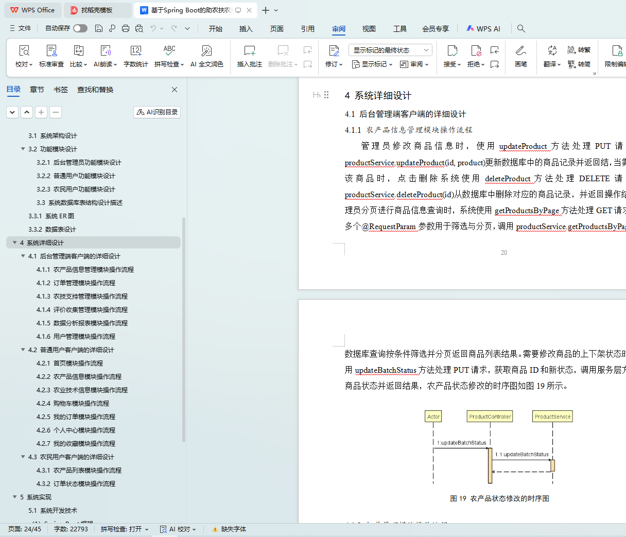Screen dimensions: 626x537
Task: Click the AI识别目录 button
Action: [157, 112]
